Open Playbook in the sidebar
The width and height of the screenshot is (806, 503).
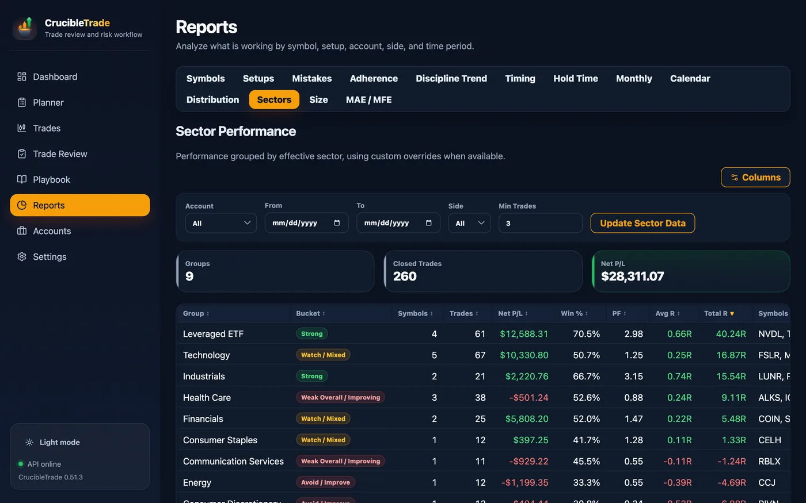(80, 179)
